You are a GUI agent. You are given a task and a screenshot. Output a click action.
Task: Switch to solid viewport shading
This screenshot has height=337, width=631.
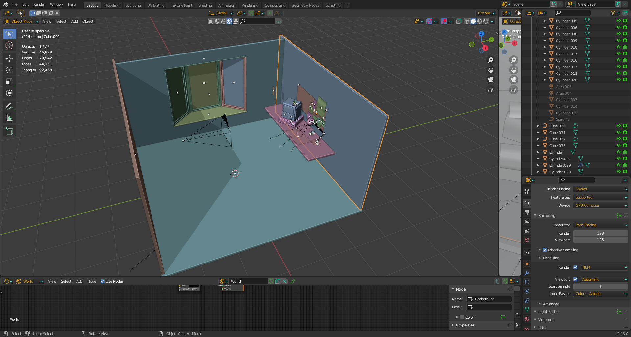[473, 21]
